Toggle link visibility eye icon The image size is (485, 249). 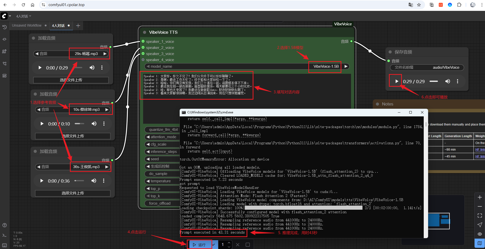(x=480, y=234)
